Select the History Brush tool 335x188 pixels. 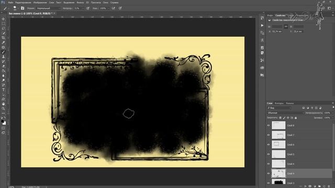(3, 62)
